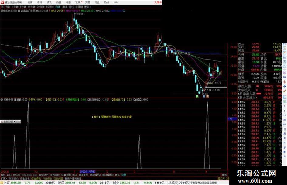Click the RSI icon in right sidebar
Screen dimensions: 287x185
(x=285, y=77)
